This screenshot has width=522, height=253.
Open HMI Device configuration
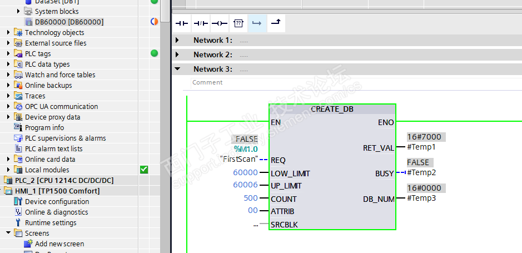point(57,202)
